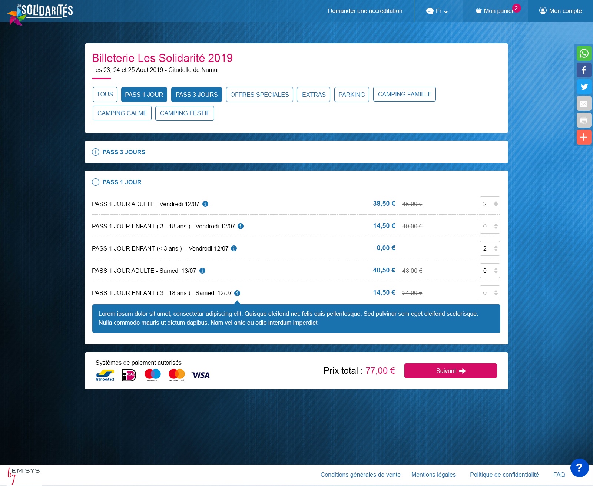Open the Fr language dropdown

point(437,11)
